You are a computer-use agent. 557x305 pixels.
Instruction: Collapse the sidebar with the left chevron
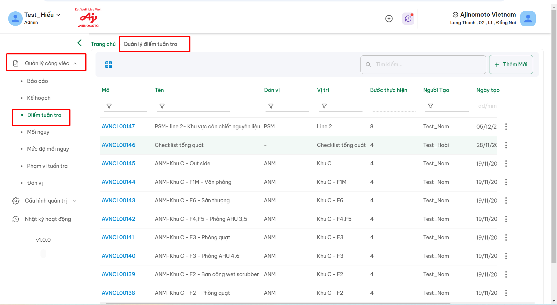pyautogui.click(x=79, y=43)
